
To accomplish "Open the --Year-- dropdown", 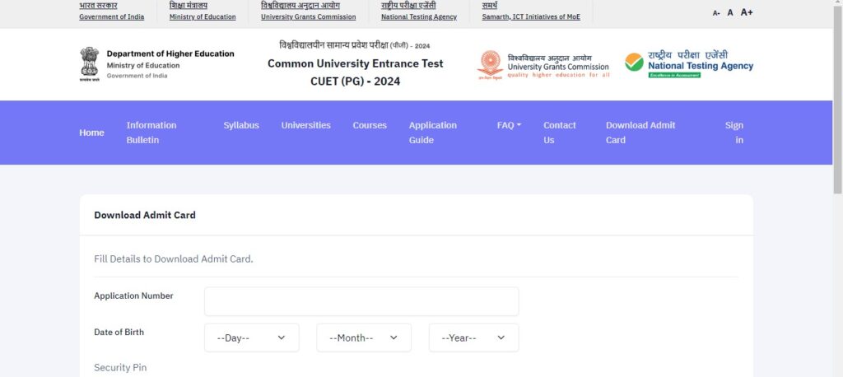I will 473,337.
